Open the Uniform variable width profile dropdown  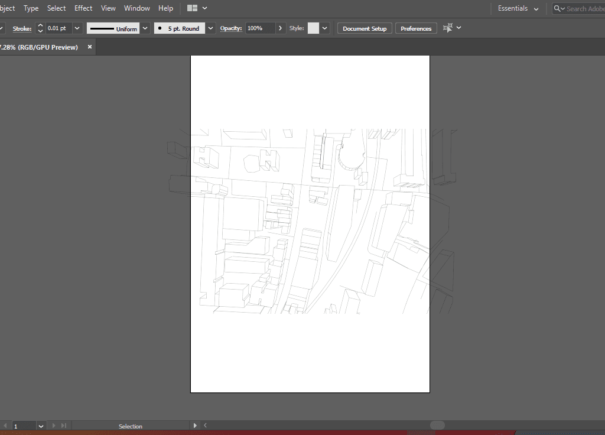point(145,28)
